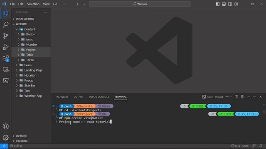Open the terminal panel more actions
The image size is (266, 149).
click(x=249, y=96)
